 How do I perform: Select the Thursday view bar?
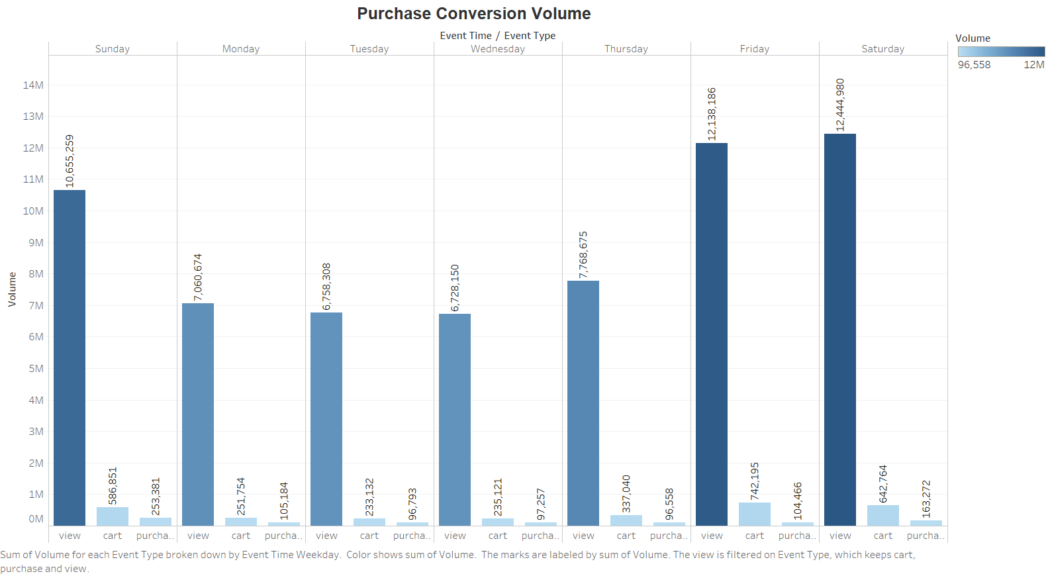click(583, 403)
